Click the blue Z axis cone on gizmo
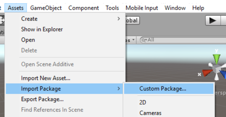The width and height of the screenshot is (226, 117). [223, 74]
